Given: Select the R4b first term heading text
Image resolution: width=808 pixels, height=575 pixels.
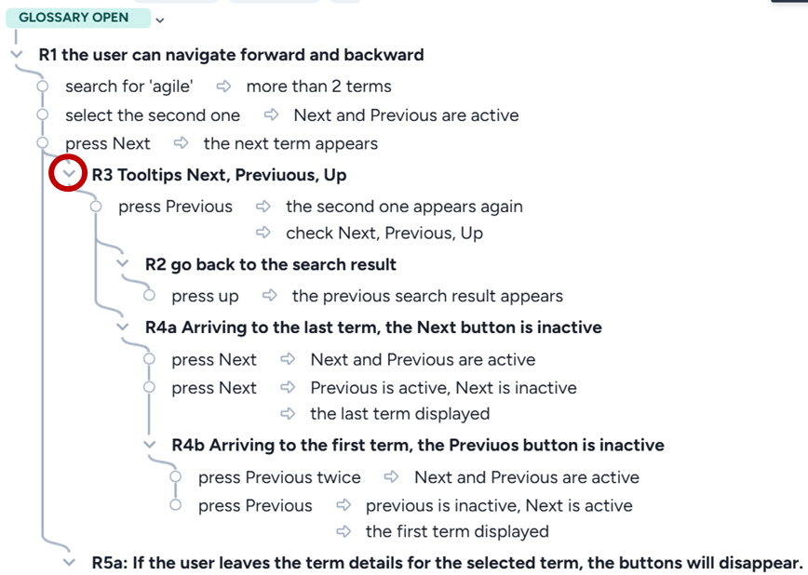Looking at the screenshot, I should click(418, 445).
